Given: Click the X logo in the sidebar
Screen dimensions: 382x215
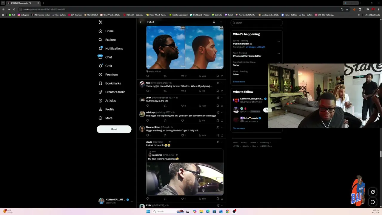Looking at the screenshot, I should pos(101,22).
